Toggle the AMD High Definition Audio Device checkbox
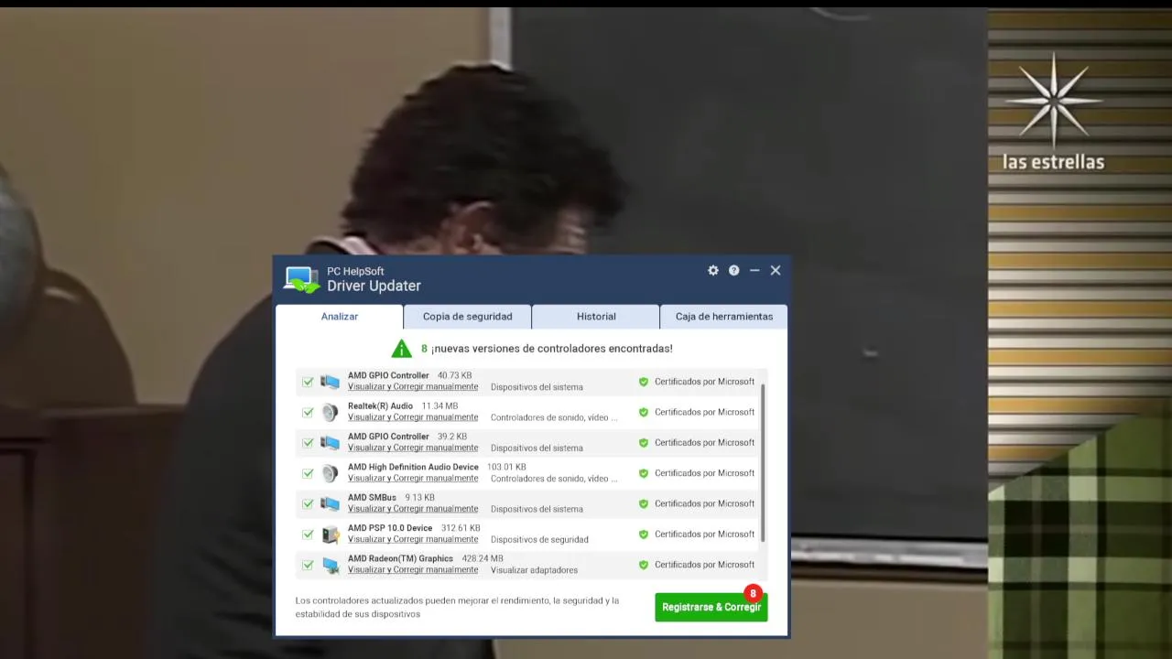 [x=308, y=473]
